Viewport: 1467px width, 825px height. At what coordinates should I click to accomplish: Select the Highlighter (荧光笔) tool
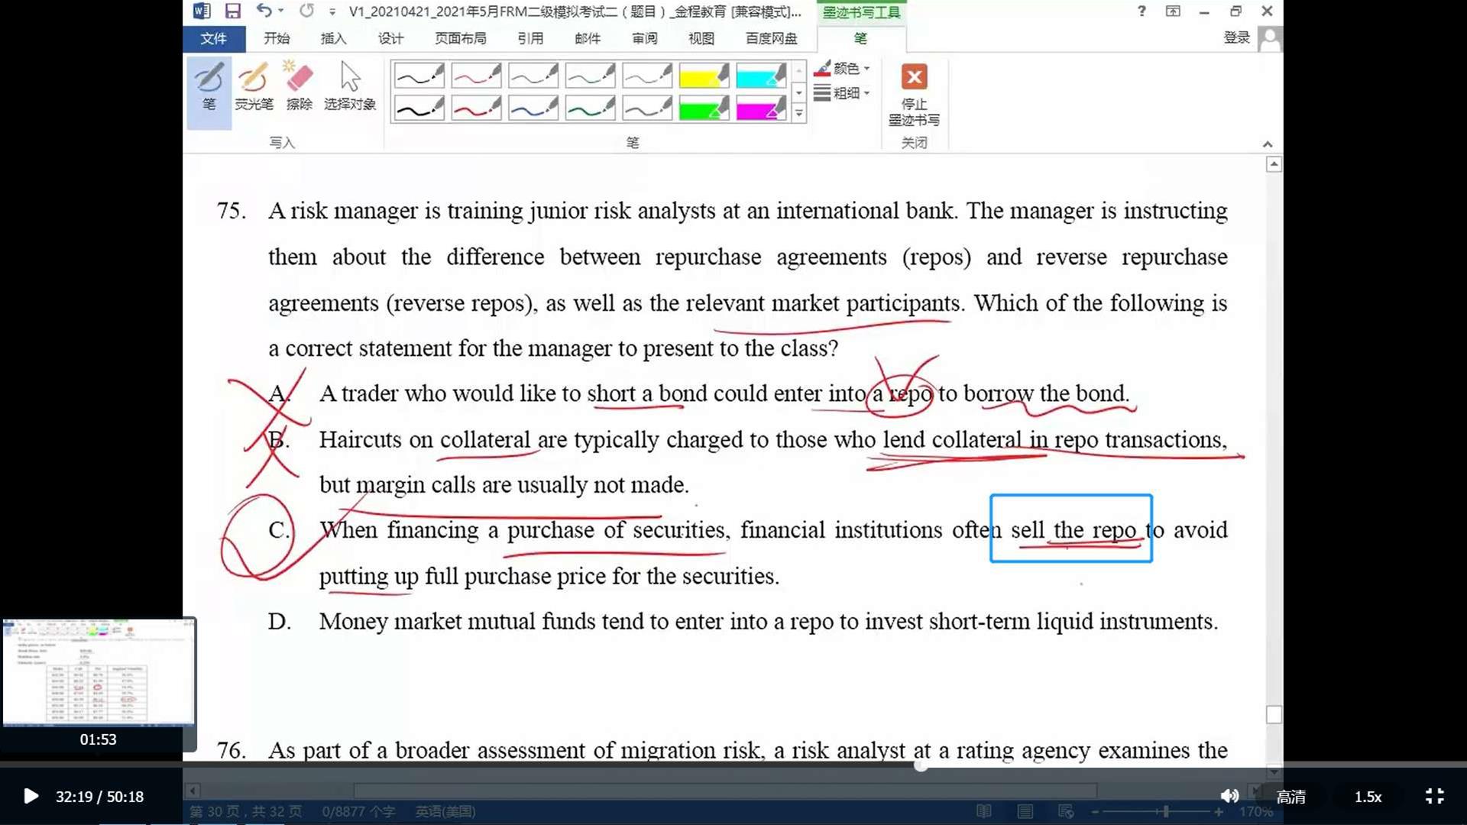pyautogui.click(x=254, y=86)
